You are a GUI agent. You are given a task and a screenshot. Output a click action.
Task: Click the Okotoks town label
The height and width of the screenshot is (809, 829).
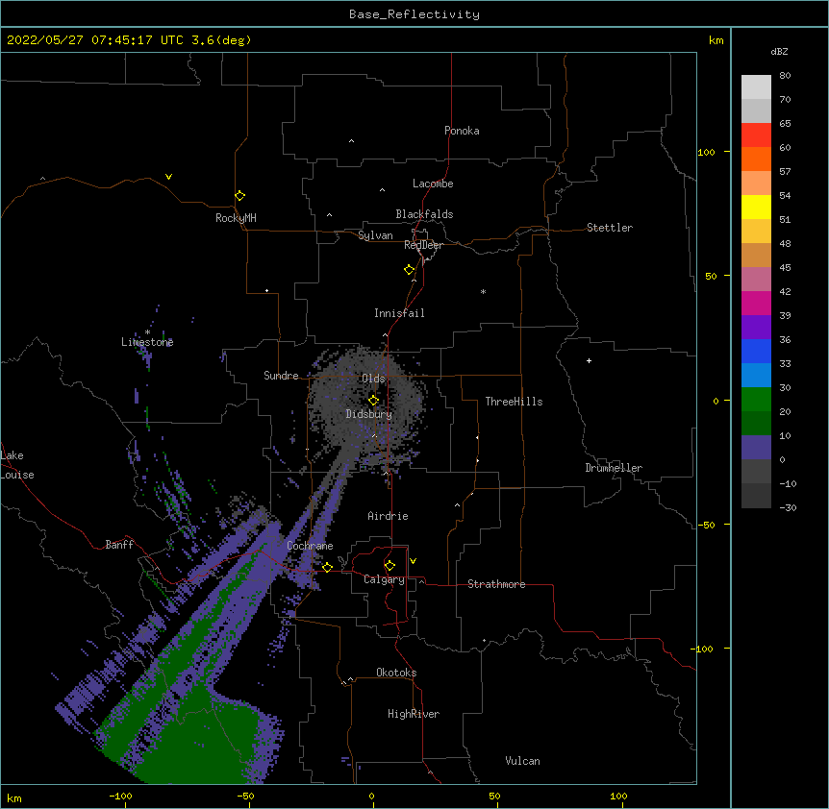coord(396,673)
